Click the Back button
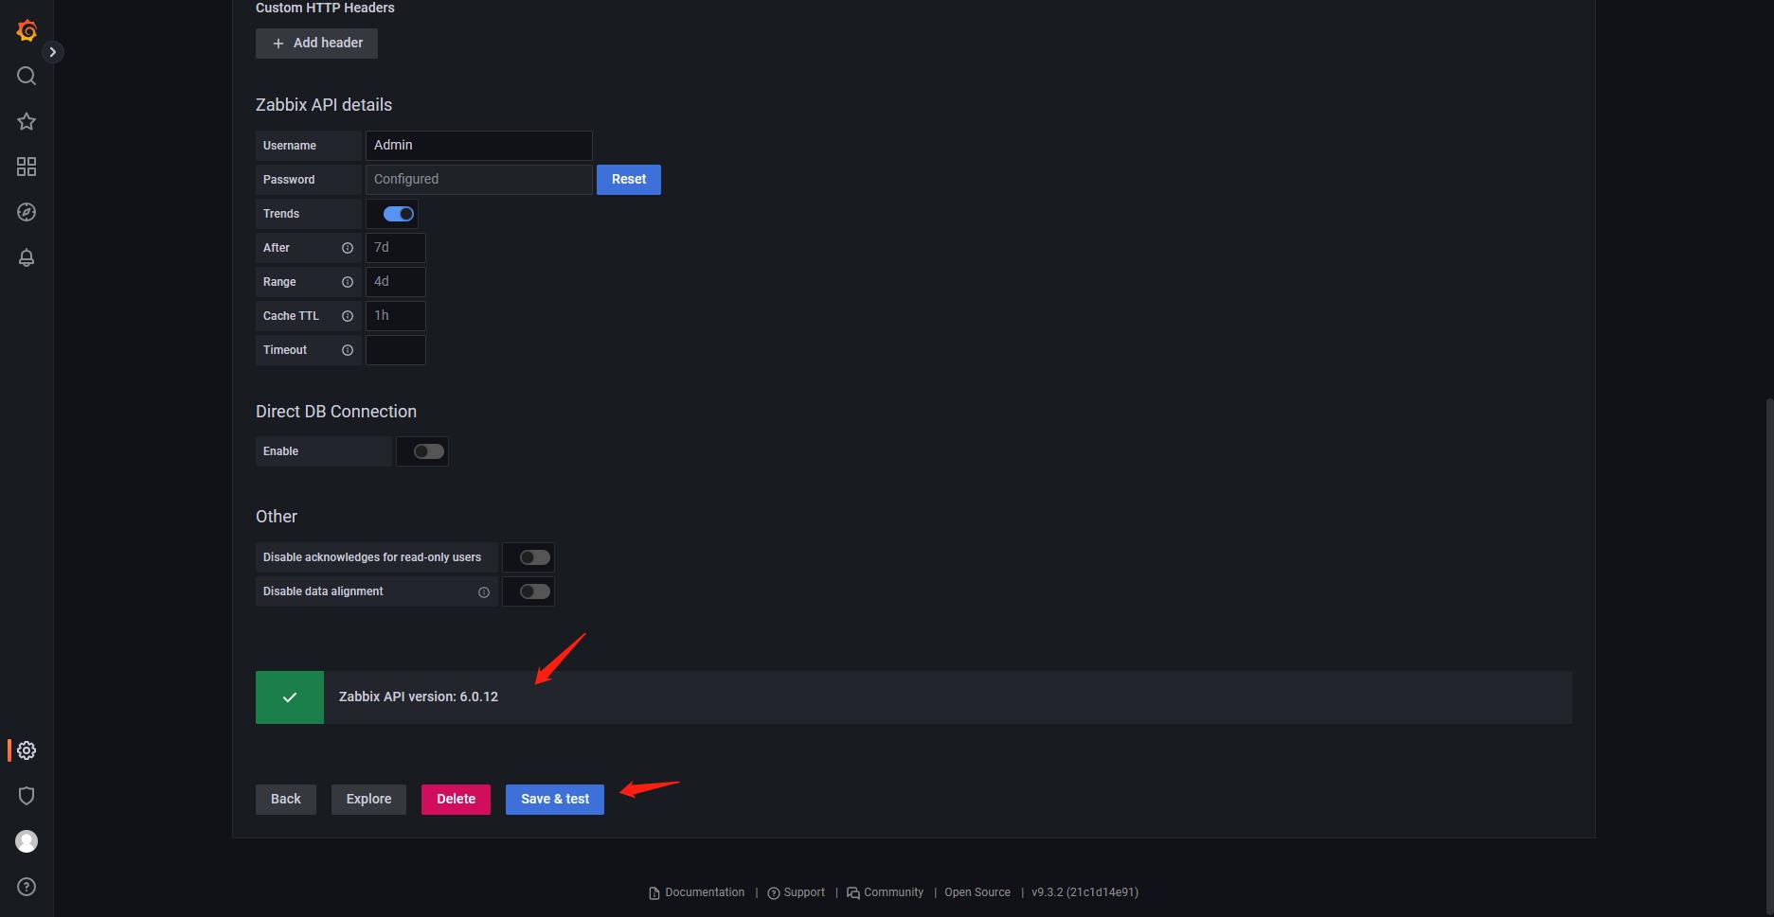This screenshot has width=1774, height=917. [286, 799]
